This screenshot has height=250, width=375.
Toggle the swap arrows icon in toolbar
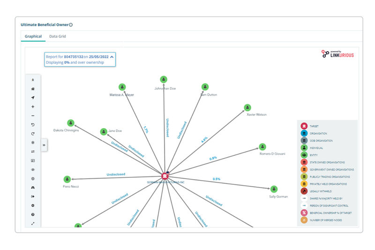pos(33,152)
